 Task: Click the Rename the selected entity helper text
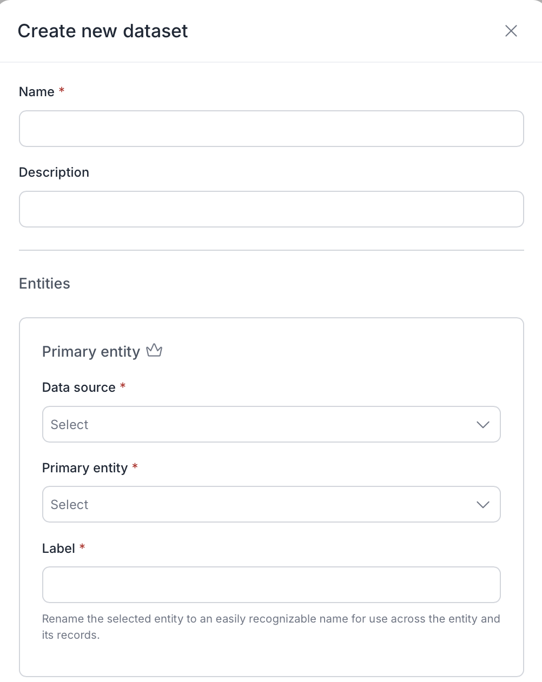(x=271, y=627)
